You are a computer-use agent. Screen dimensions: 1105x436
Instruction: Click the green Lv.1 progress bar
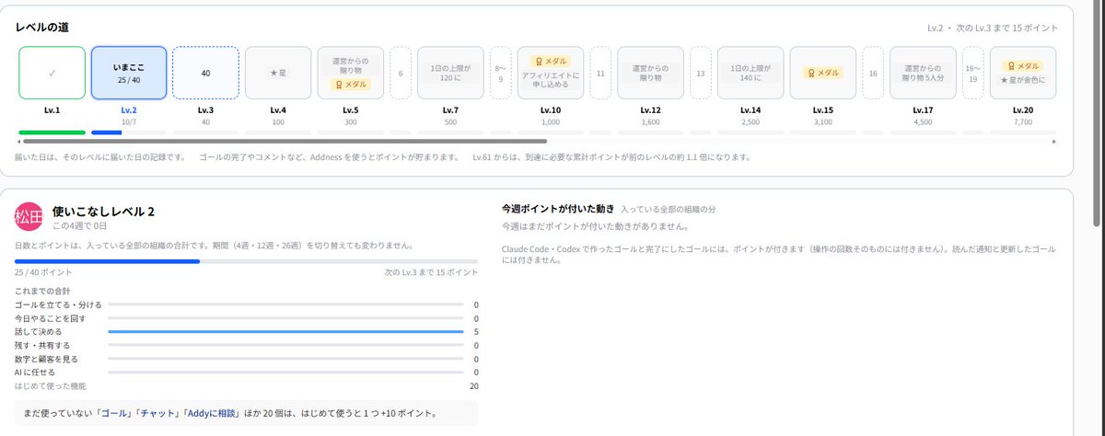click(52, 132)
